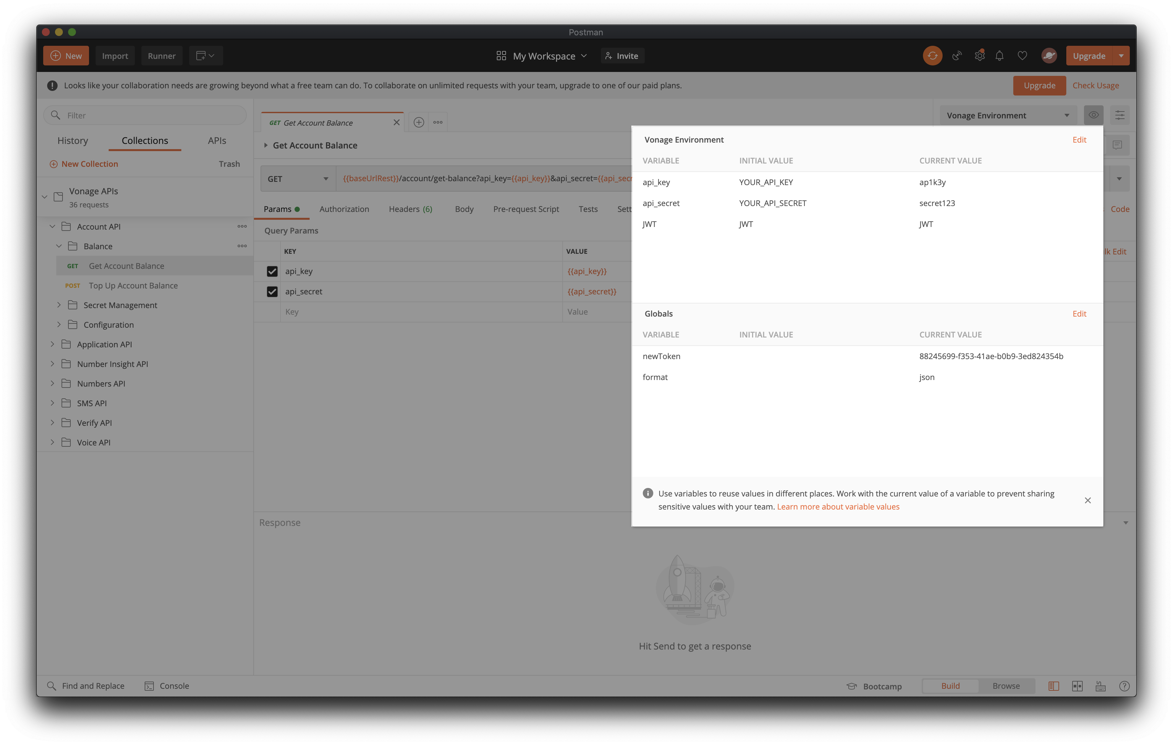Expand the Secret Management folder
Viewport: 1173px width, 745px height.
coord(59,304)
